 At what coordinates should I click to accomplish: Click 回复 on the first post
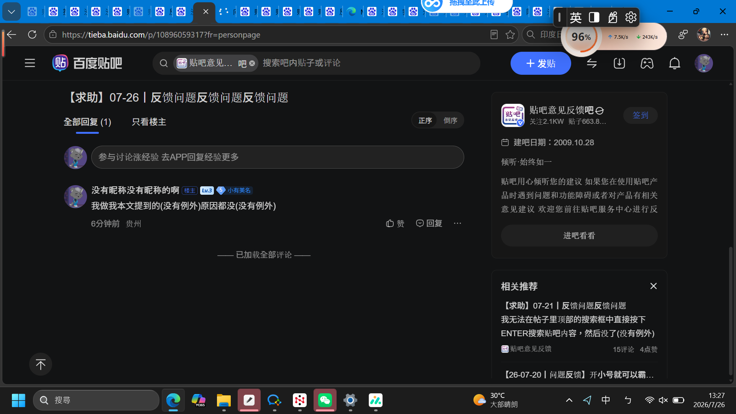click(429, 223)
